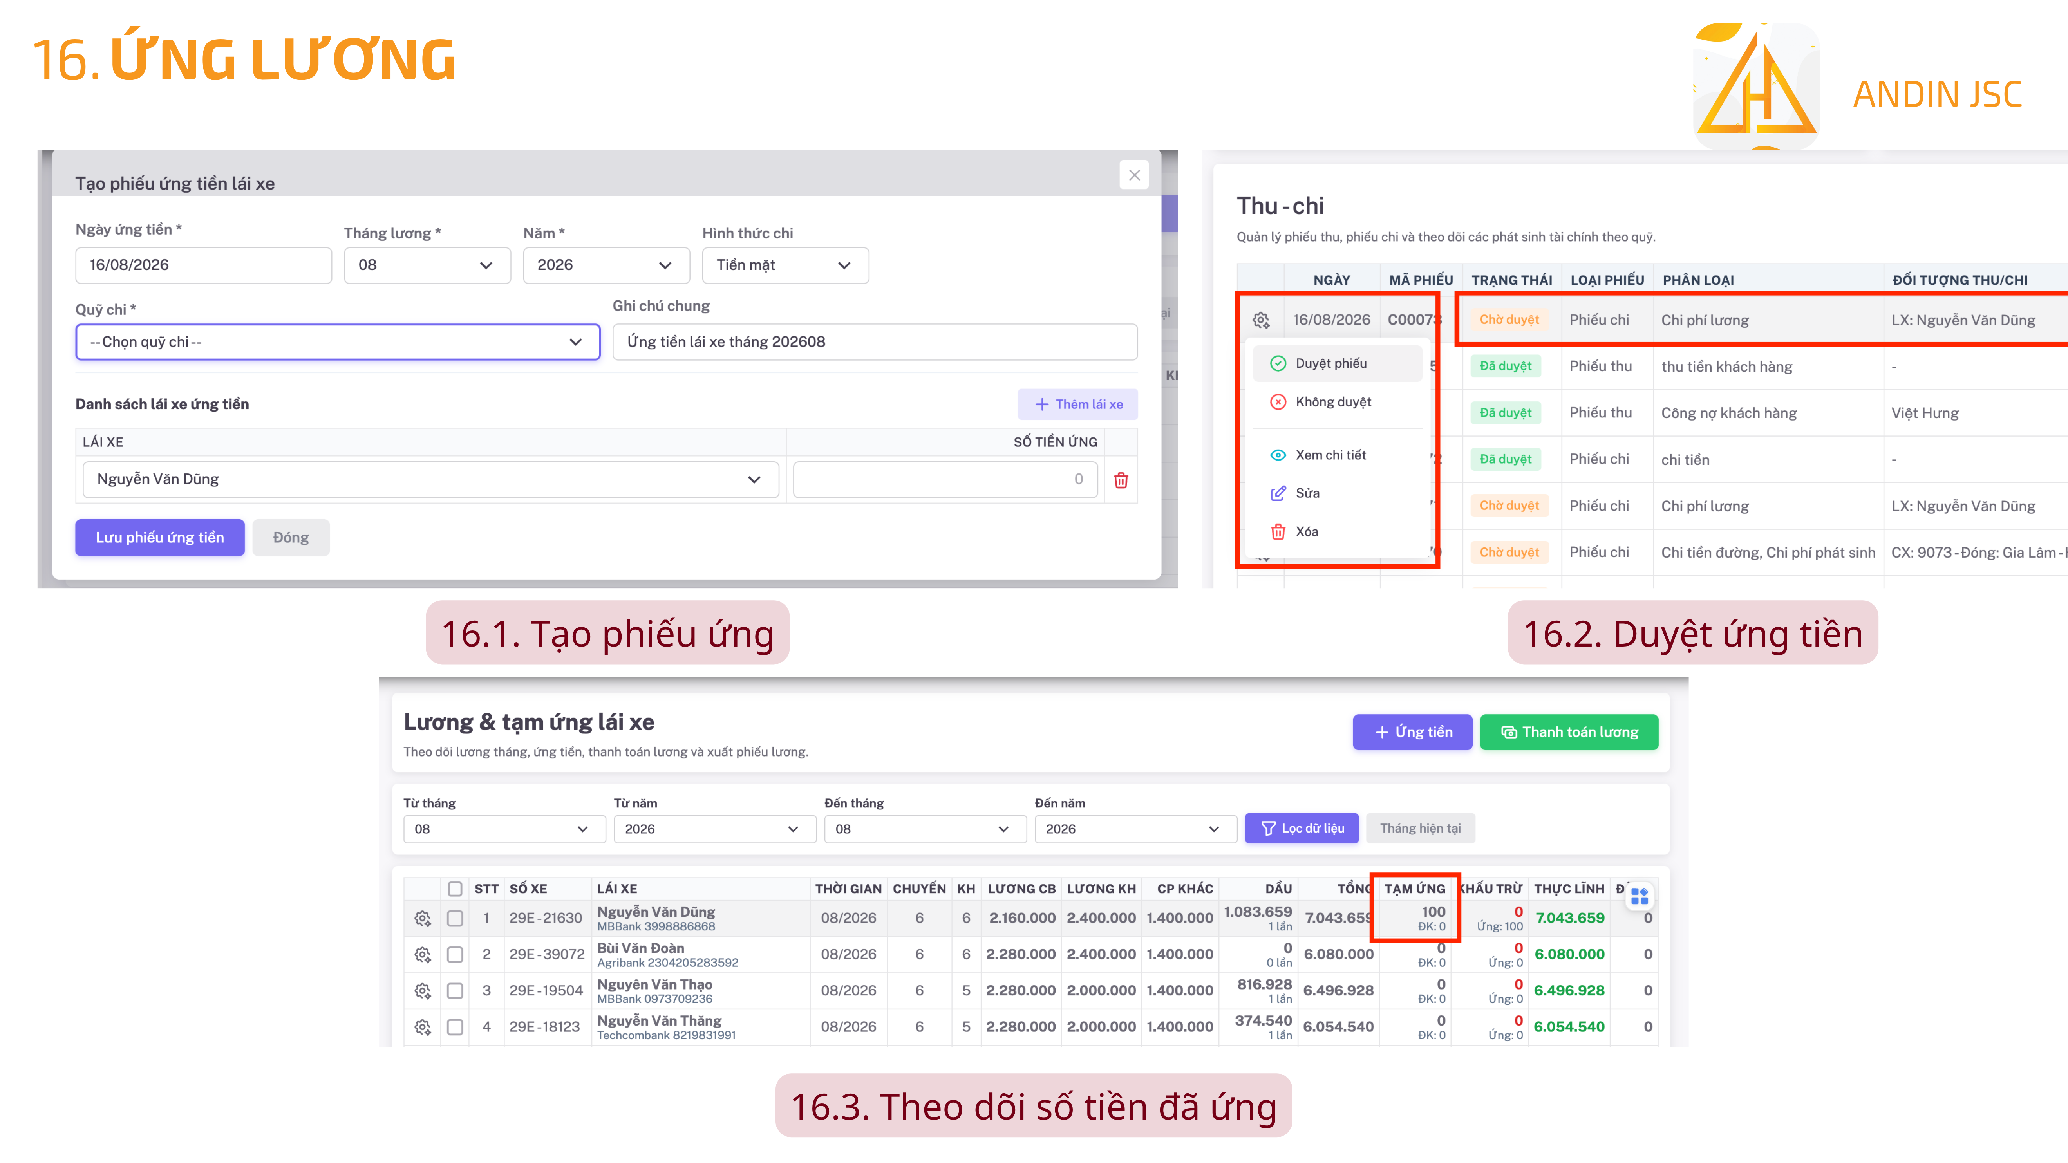
Task: Click gear icon for driver Nguyễn Văn Thăng
Action: [422, 1027]
